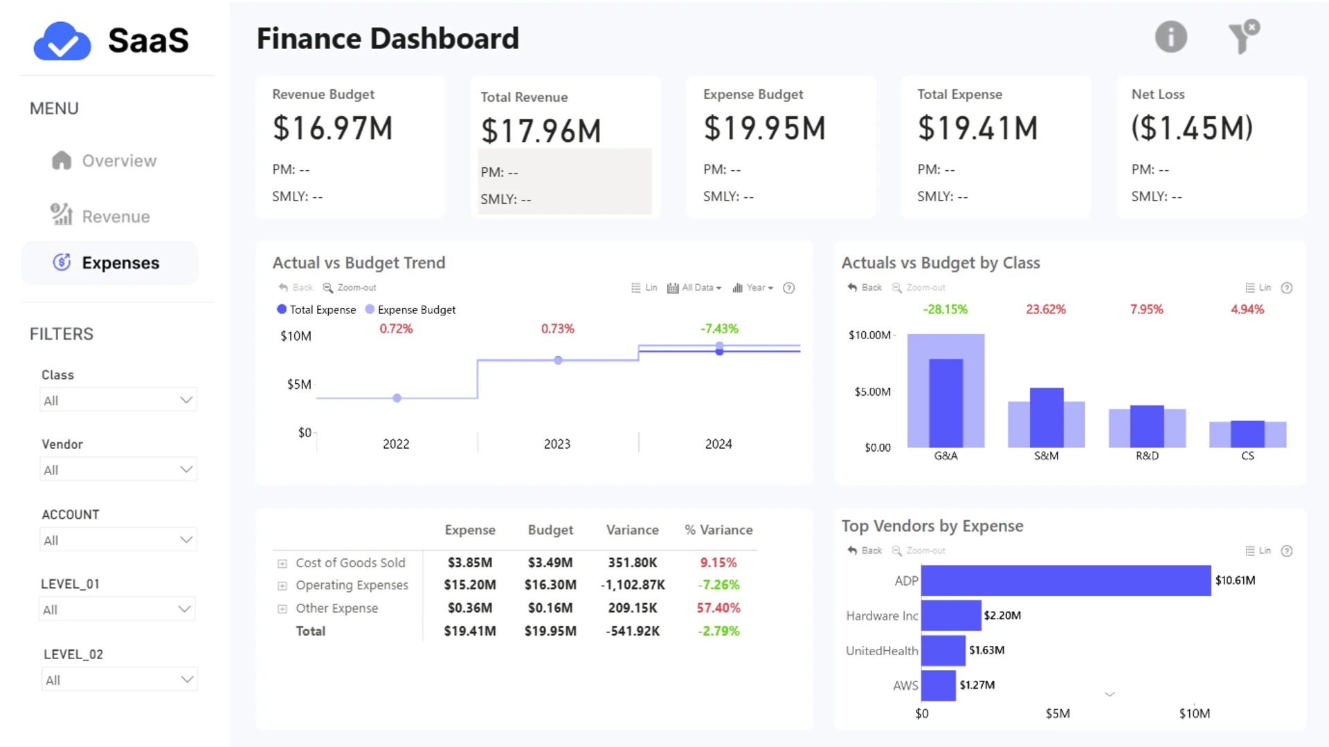
Task: Expand Cost of Goods Sold row
Action: [x=282, y=564]
